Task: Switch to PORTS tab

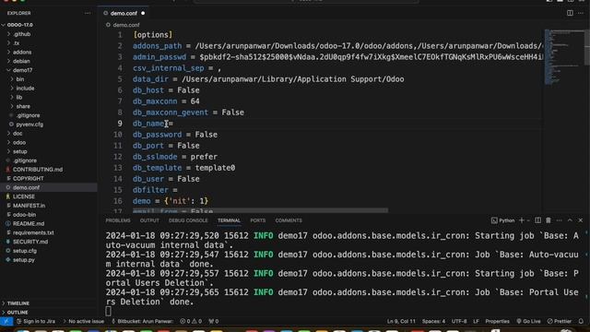Action: (x=258, y=220)
